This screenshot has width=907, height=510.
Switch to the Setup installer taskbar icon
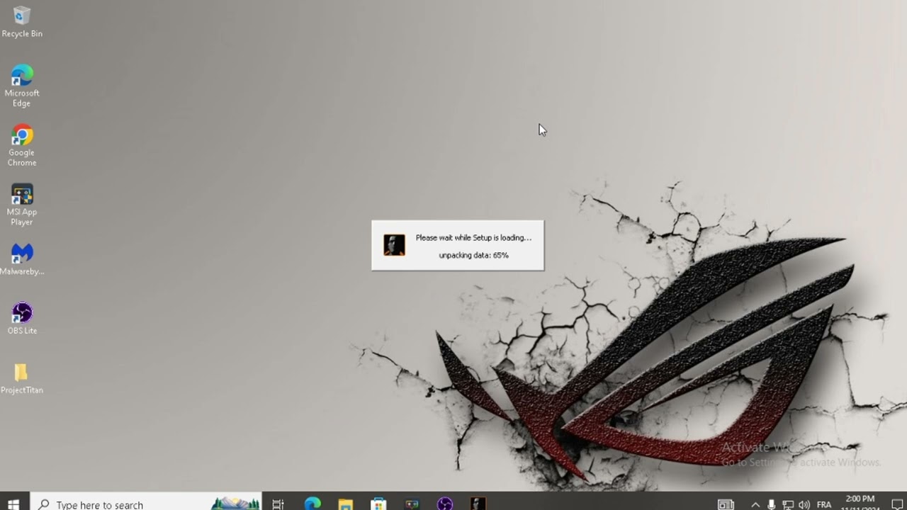pyautogui.click(x=478, y=504)
